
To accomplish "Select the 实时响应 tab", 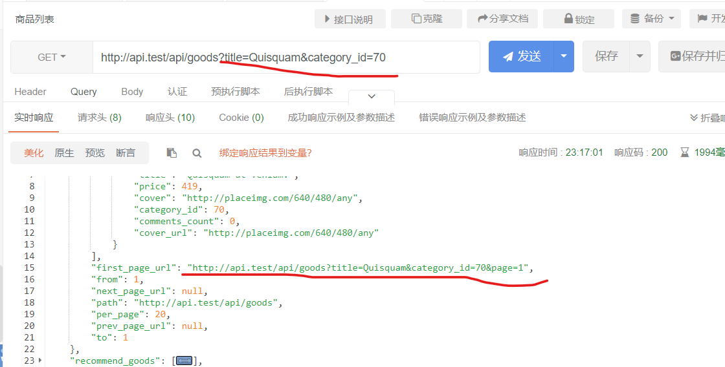I will point(34,117).
